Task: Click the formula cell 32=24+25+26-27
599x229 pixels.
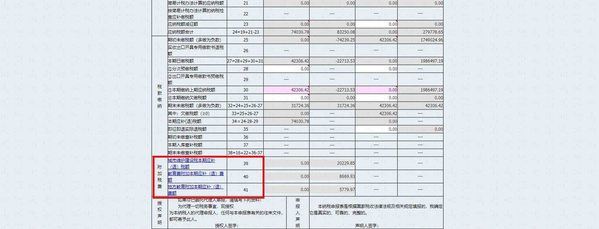Action: tap(245, 105)
